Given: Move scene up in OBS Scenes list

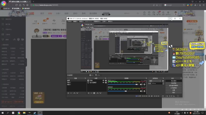Looking at the screenshot, I should coord(74,93).
